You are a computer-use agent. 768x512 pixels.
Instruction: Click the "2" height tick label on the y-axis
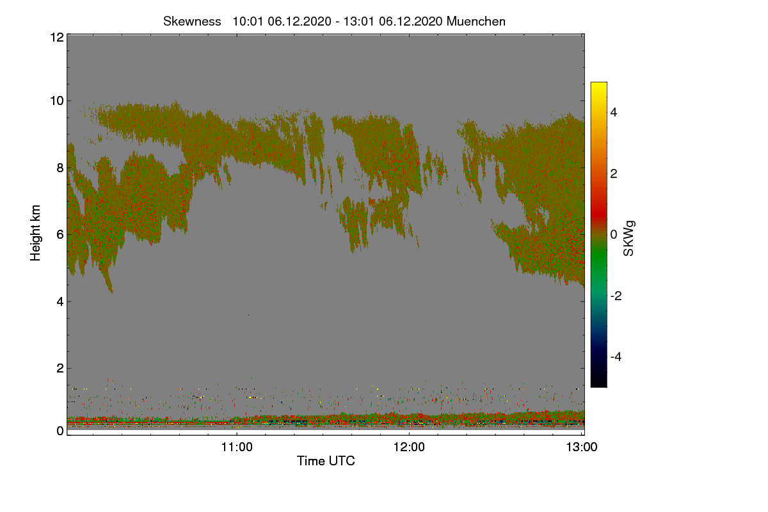point(60,368)
